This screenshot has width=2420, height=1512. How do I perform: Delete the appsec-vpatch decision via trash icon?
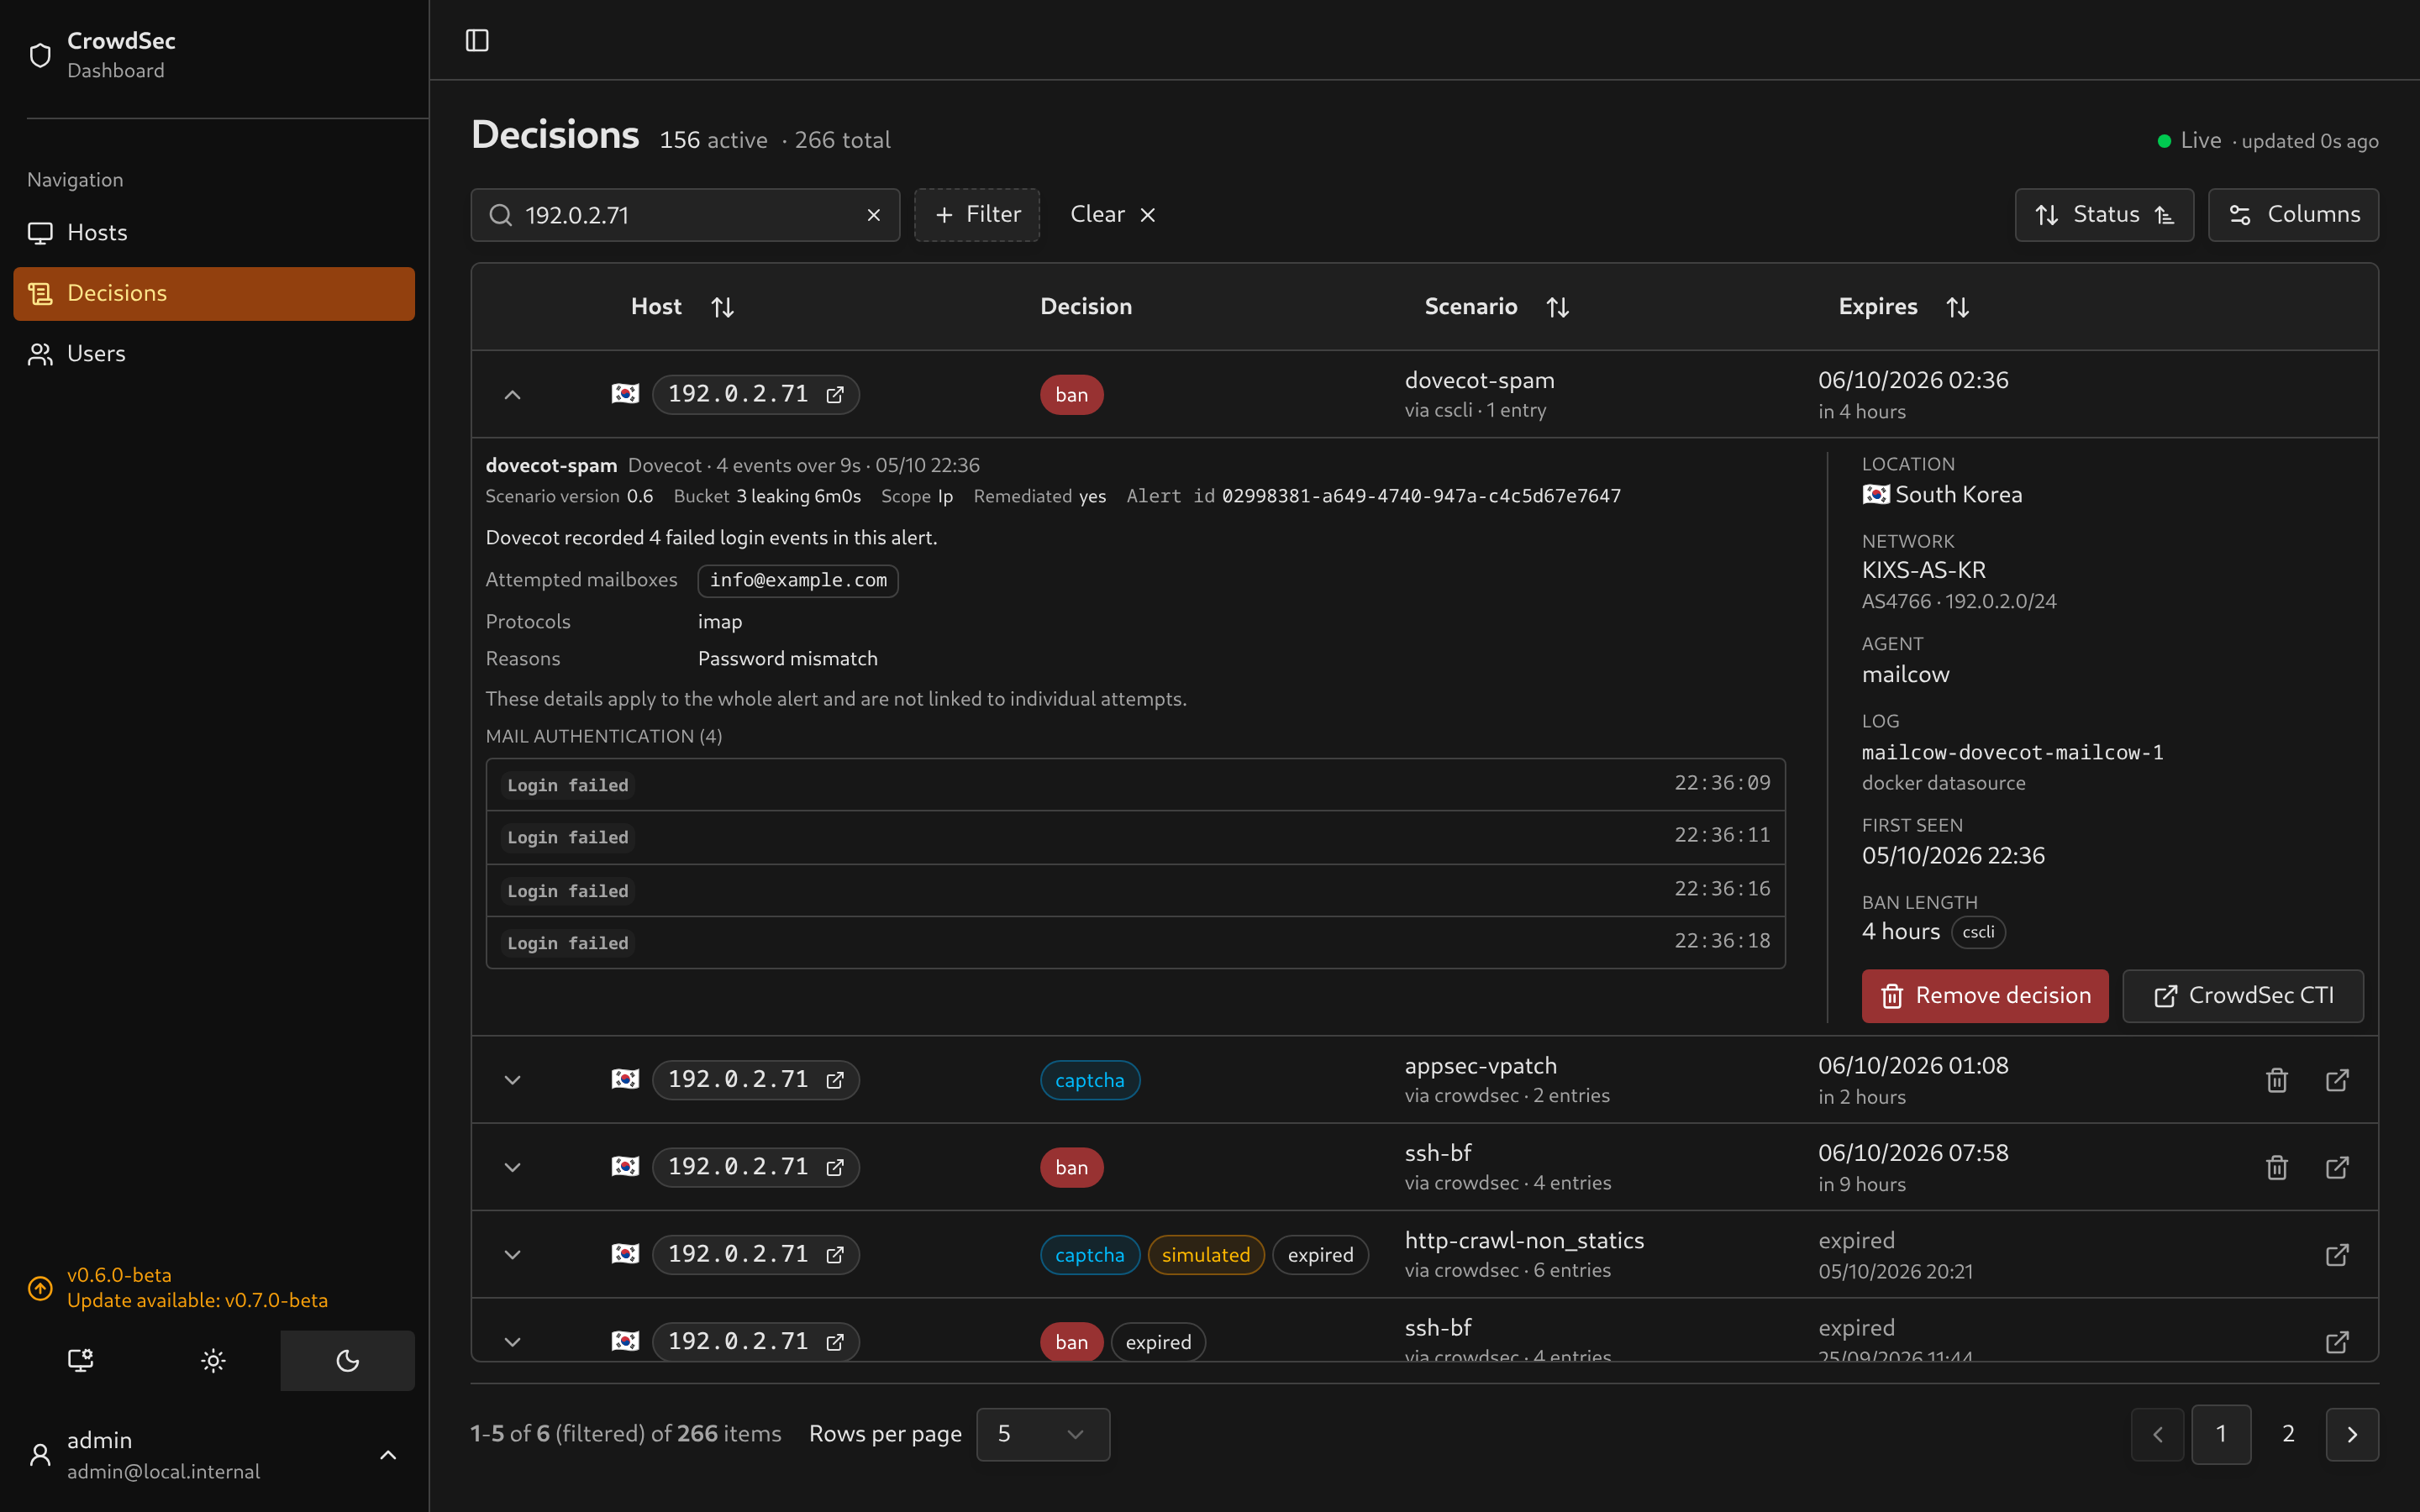coord(2277,1080)
